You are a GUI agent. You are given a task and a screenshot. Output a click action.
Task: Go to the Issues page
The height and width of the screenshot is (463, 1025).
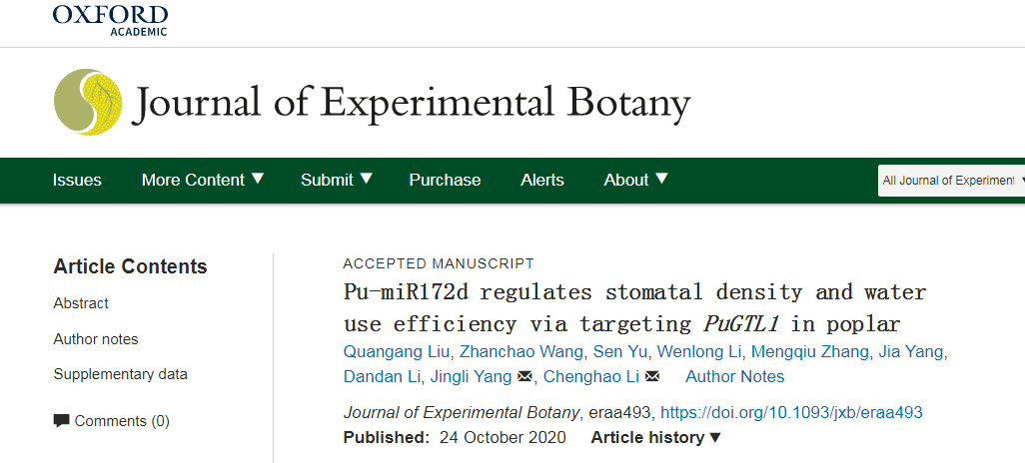[77, 180]
